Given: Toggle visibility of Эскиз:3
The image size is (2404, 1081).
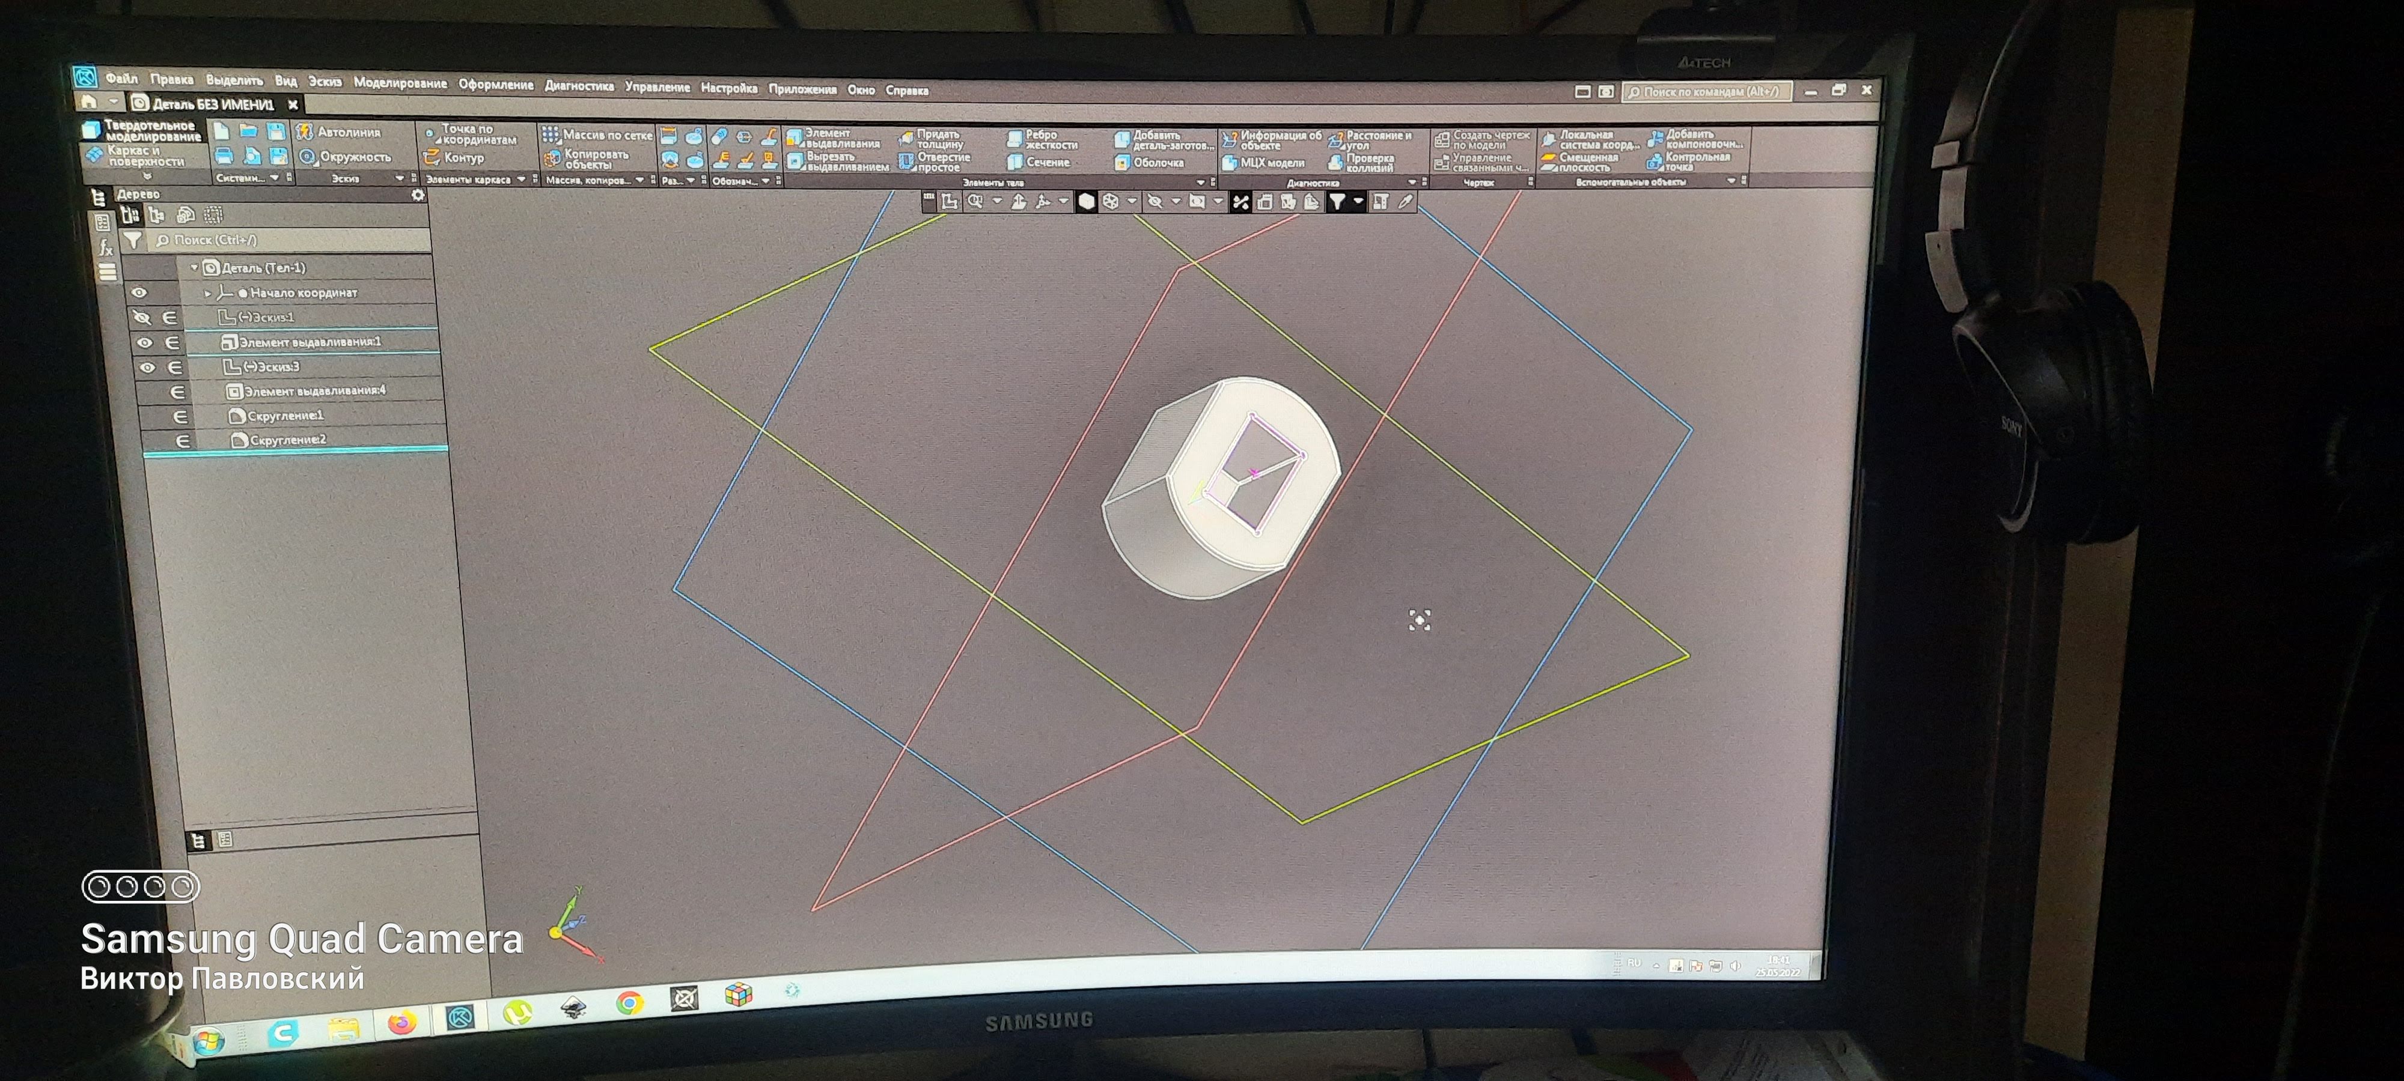Looking at the screenshot, I should 147,368.
